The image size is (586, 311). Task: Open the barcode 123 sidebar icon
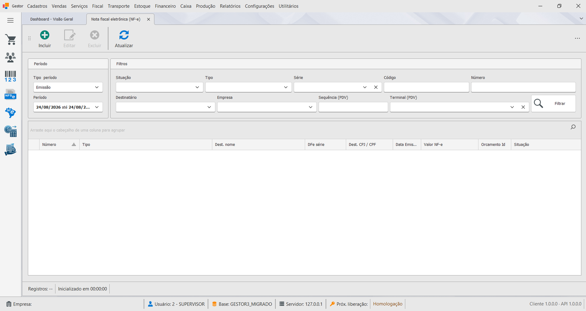[x=11, y=76]
